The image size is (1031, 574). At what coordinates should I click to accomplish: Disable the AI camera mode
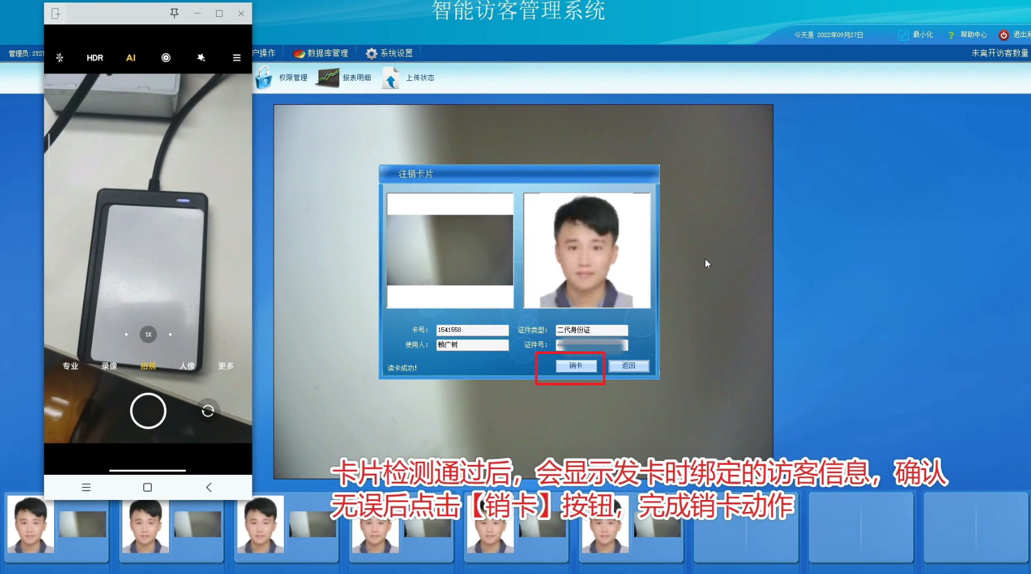point(131,58)
